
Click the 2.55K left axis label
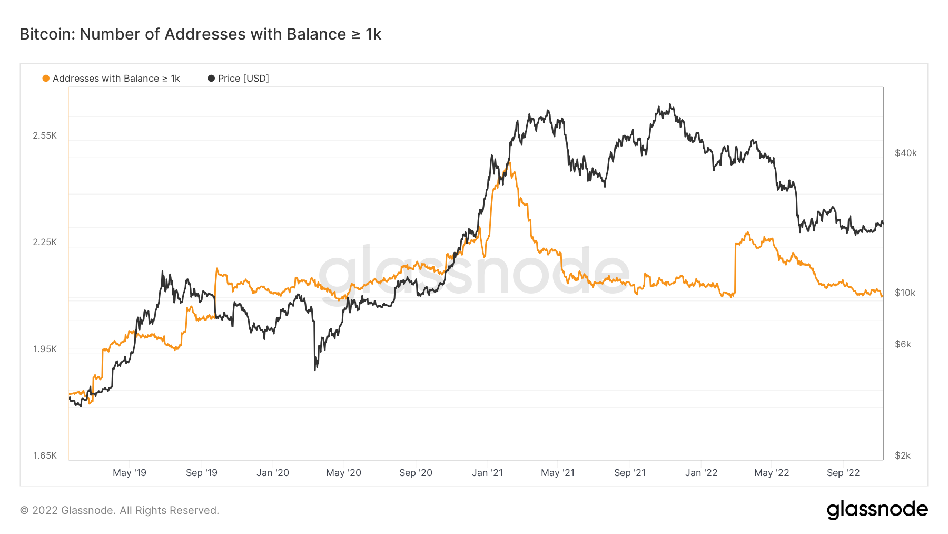click(45, 135)
